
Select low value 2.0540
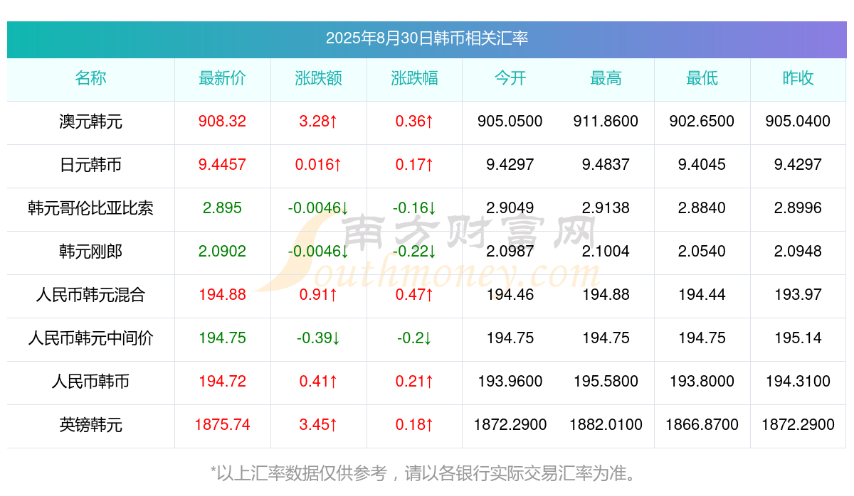[x=702, y=252]
